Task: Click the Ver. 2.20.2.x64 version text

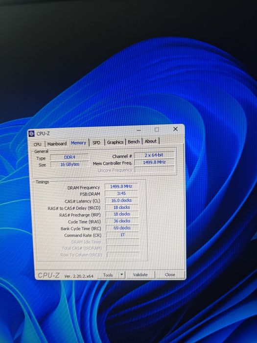Action: [79, 276]
